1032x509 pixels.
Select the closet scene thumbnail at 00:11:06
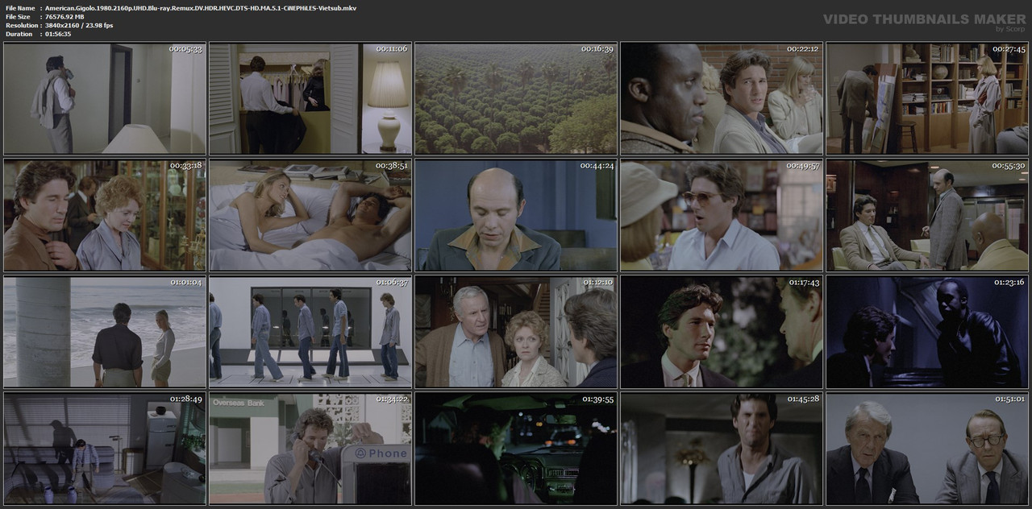(310, 98)
